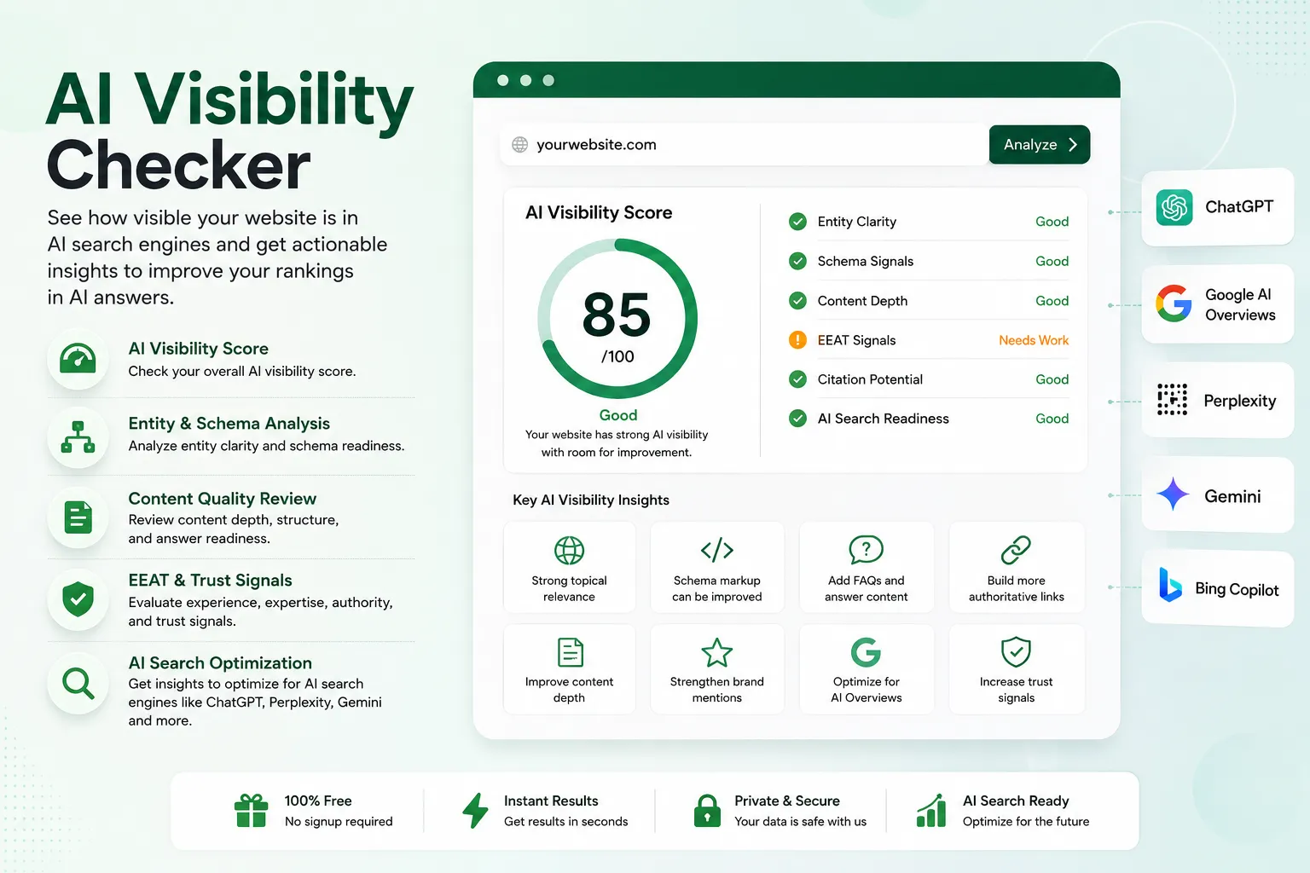Click the Improve content depth document icon
1310x873 pixels.
[570, 652]
